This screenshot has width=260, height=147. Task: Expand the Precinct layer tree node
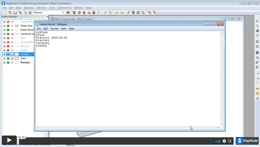[4, 62]
